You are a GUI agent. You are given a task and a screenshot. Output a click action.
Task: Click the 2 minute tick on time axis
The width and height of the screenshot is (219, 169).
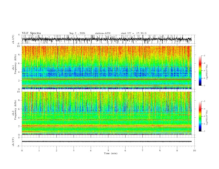pos(56,150)
